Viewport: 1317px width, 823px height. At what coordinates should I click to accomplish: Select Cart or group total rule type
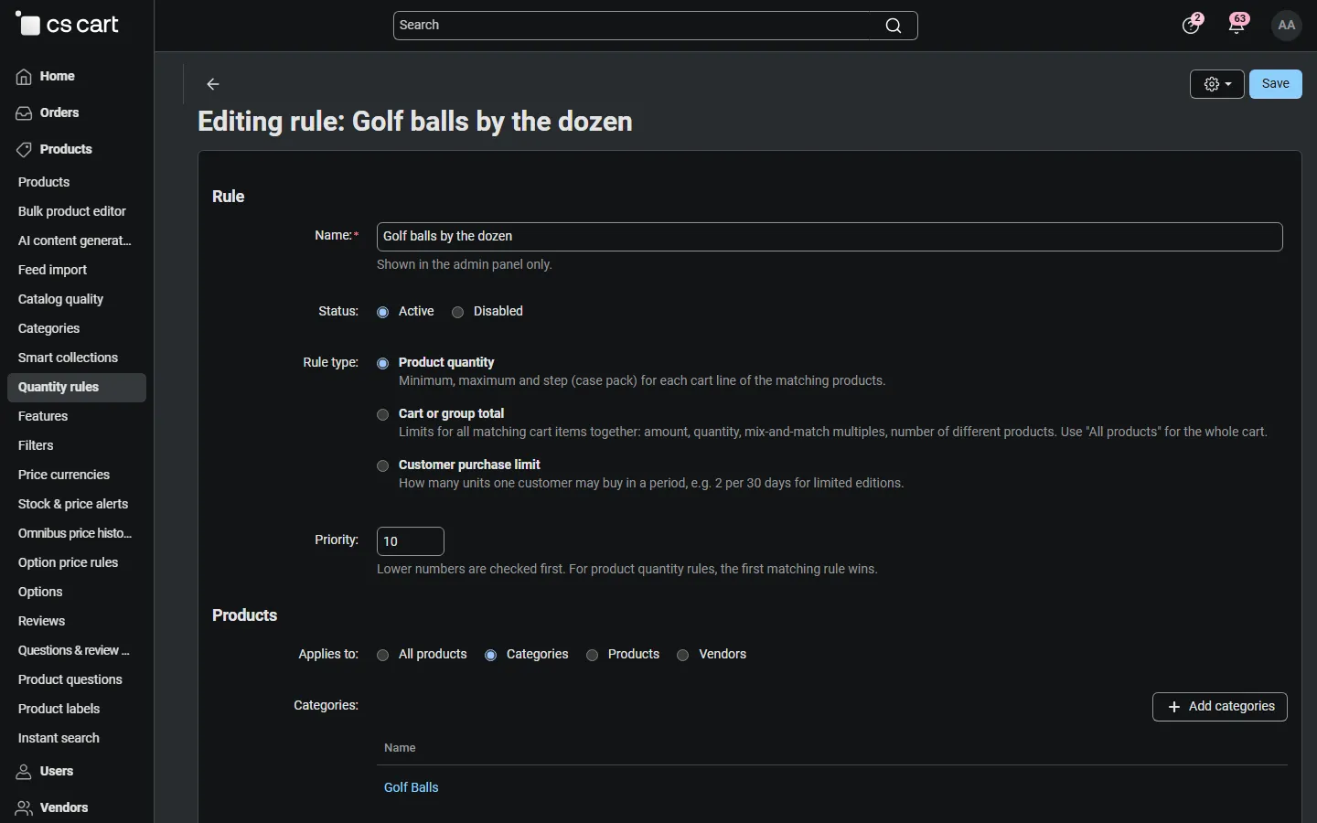click(383, 415)
